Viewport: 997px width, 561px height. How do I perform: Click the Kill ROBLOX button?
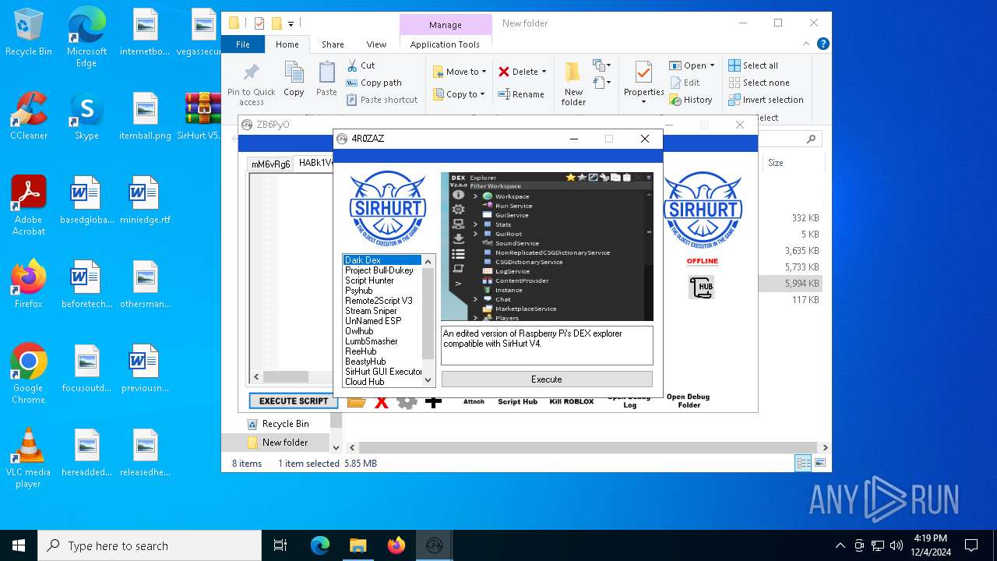pyautogui.click(x=572, y=401)
